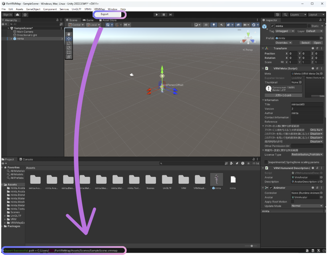
Task: Toggle scene audio icon
Action: (221, 25)
